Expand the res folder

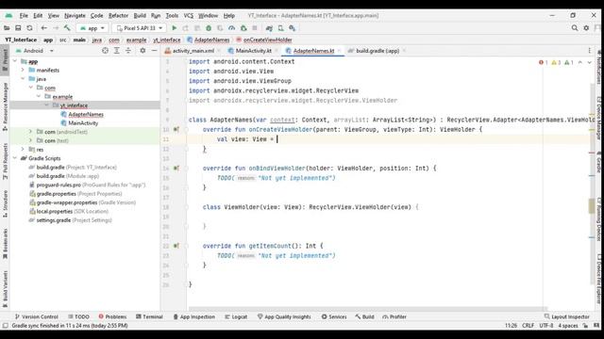coord(23,150)
